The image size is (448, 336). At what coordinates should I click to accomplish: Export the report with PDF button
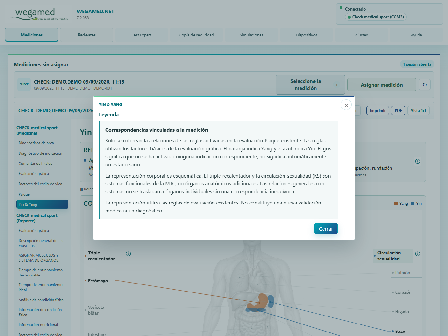(398, 110)
